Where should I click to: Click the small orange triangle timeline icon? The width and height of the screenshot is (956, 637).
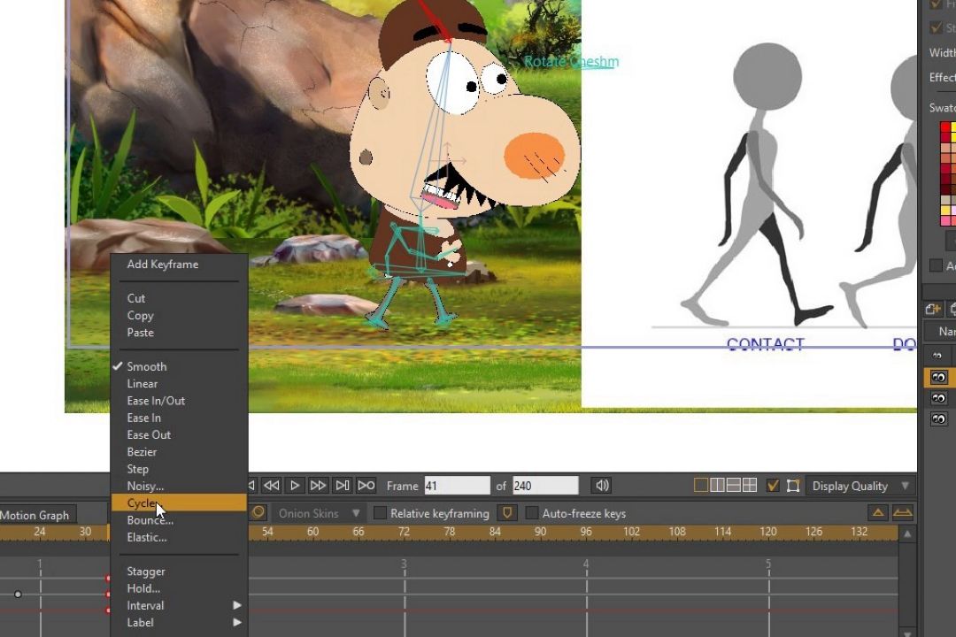coord(878,512)
